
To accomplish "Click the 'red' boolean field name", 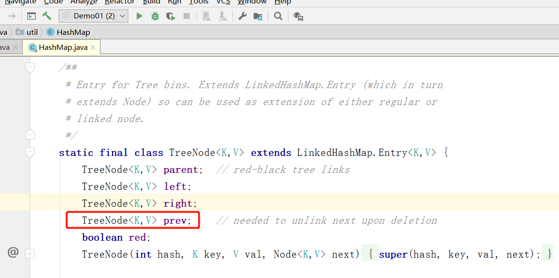I will [x=137, y=237].
